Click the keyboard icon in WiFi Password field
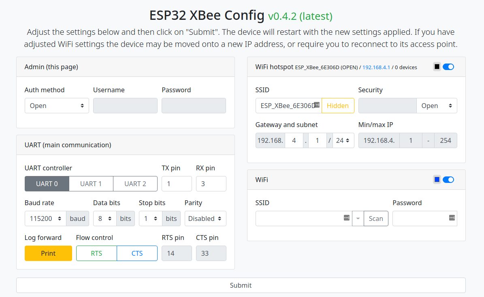 (452, 218)
